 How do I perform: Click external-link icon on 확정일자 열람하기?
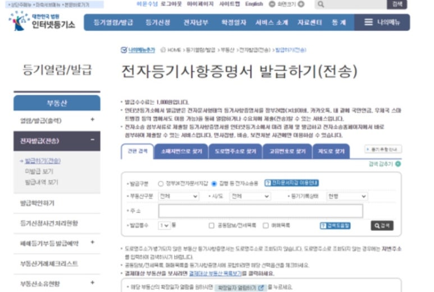click(x=261, y=288)
